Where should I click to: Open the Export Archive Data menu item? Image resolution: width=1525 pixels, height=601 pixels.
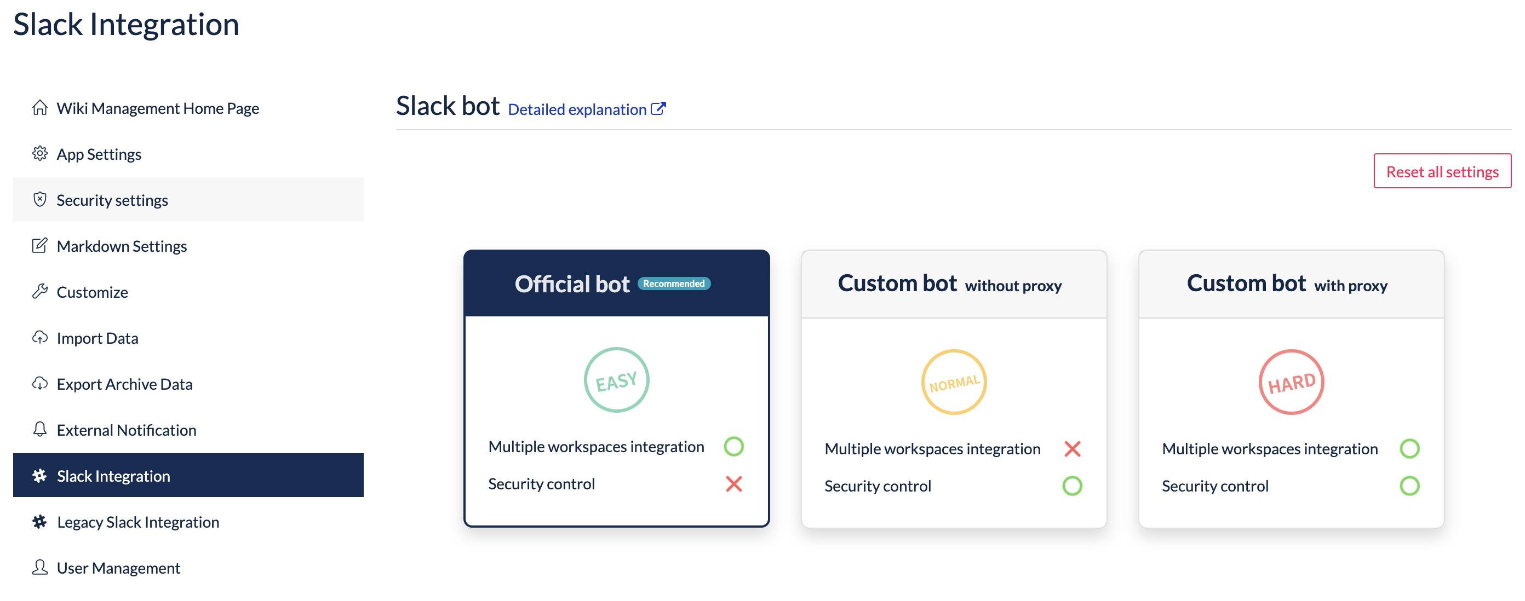tap(124, 384)
